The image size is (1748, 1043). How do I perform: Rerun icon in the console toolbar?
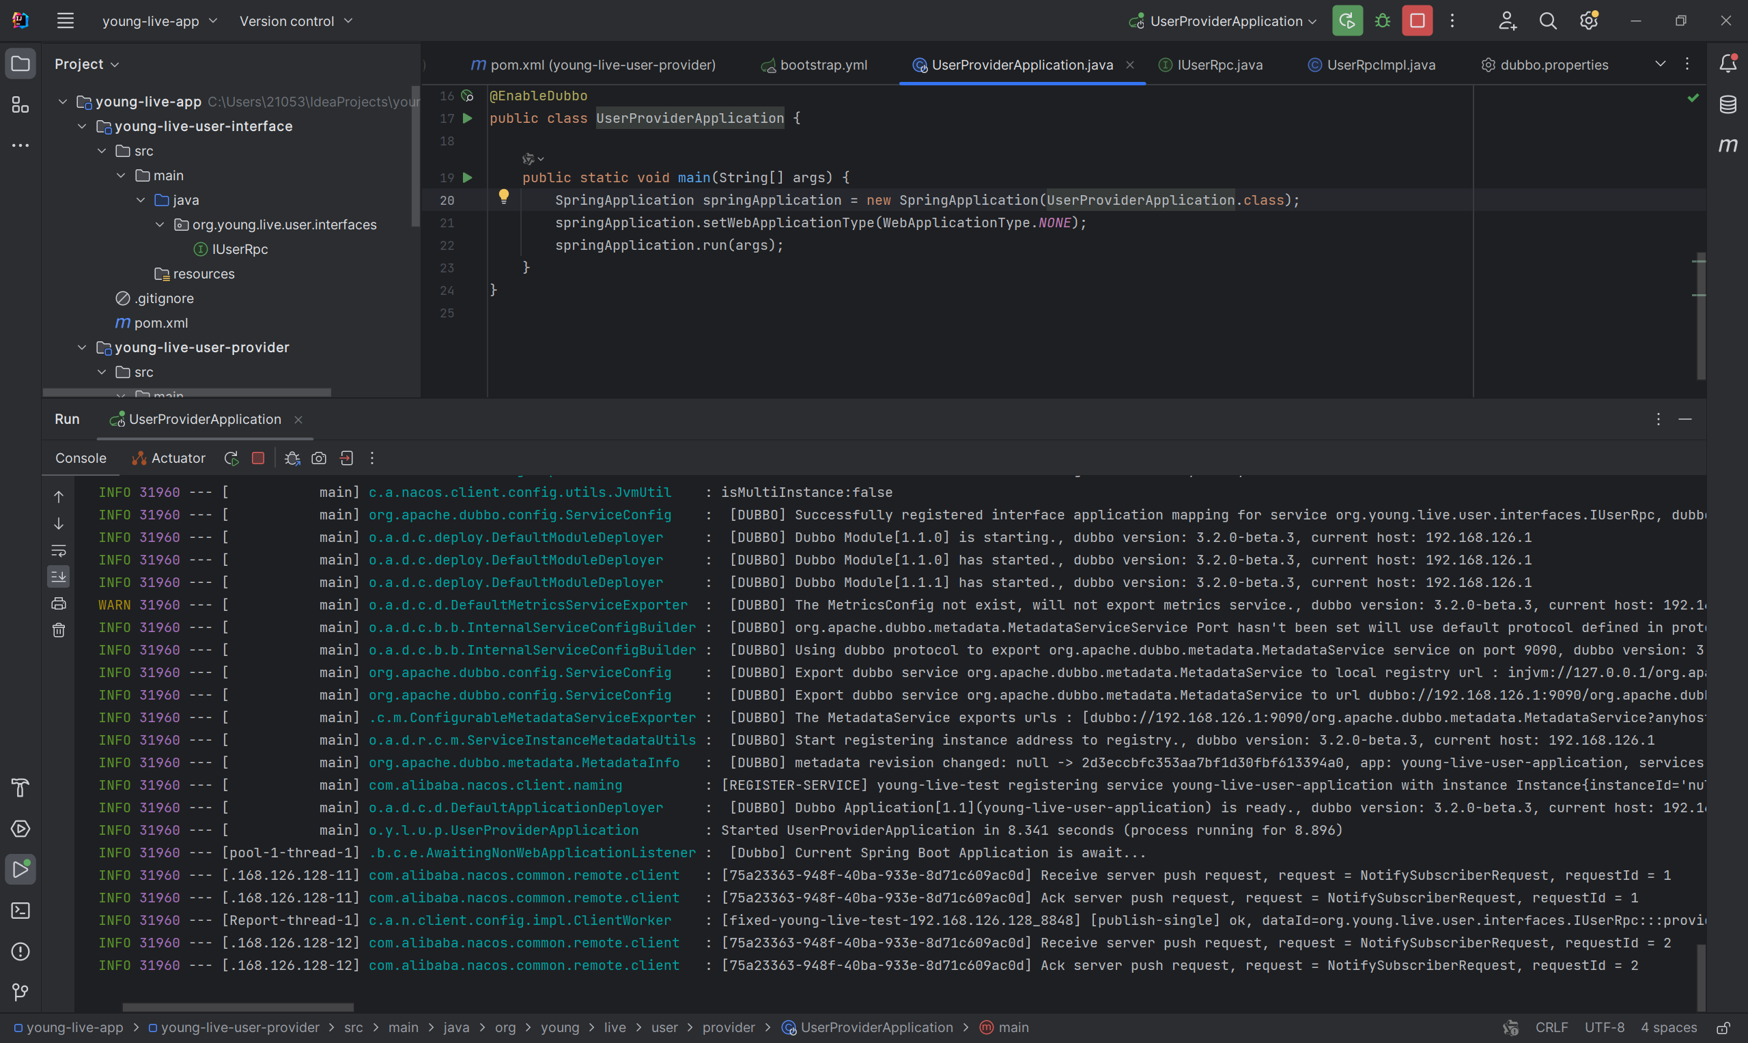click(x=231, y=458)
